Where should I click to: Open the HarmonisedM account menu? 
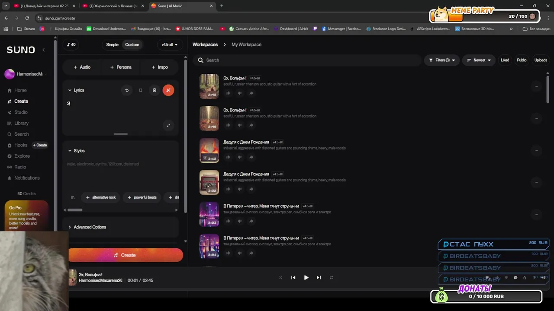pos(26,74)
